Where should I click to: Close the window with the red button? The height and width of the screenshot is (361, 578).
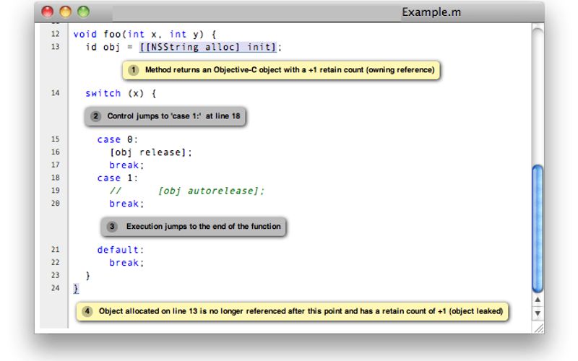(48, 12)
